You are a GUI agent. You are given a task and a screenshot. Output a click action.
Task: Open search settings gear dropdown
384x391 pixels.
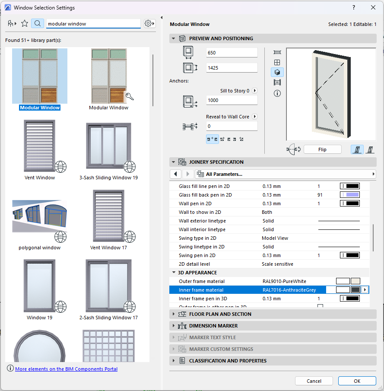coord(149,23)
